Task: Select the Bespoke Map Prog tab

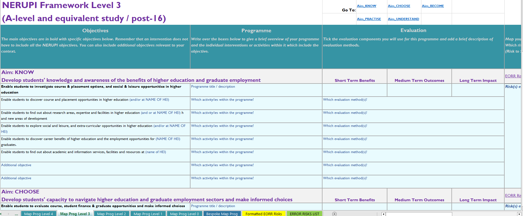Action: (222, 214)
